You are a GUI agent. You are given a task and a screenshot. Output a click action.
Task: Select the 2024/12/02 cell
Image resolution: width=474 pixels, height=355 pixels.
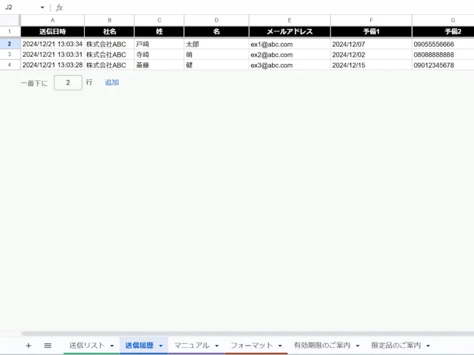pyautogui.click(x=371, y=54)
